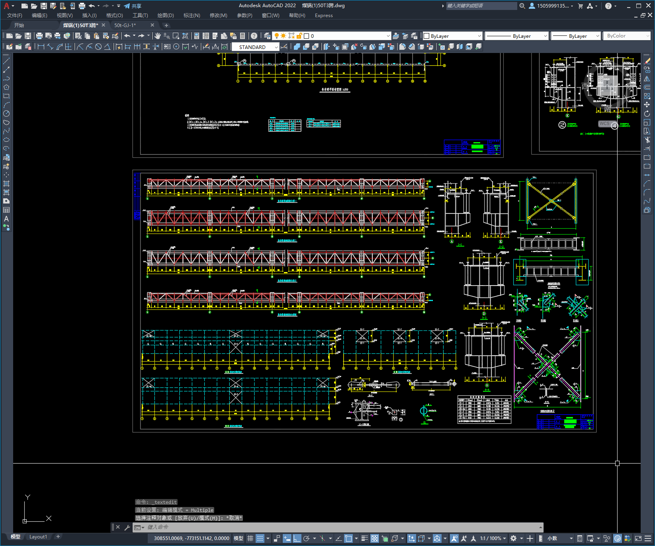Click the WCS label under the ViewCube

pos(604,123)
